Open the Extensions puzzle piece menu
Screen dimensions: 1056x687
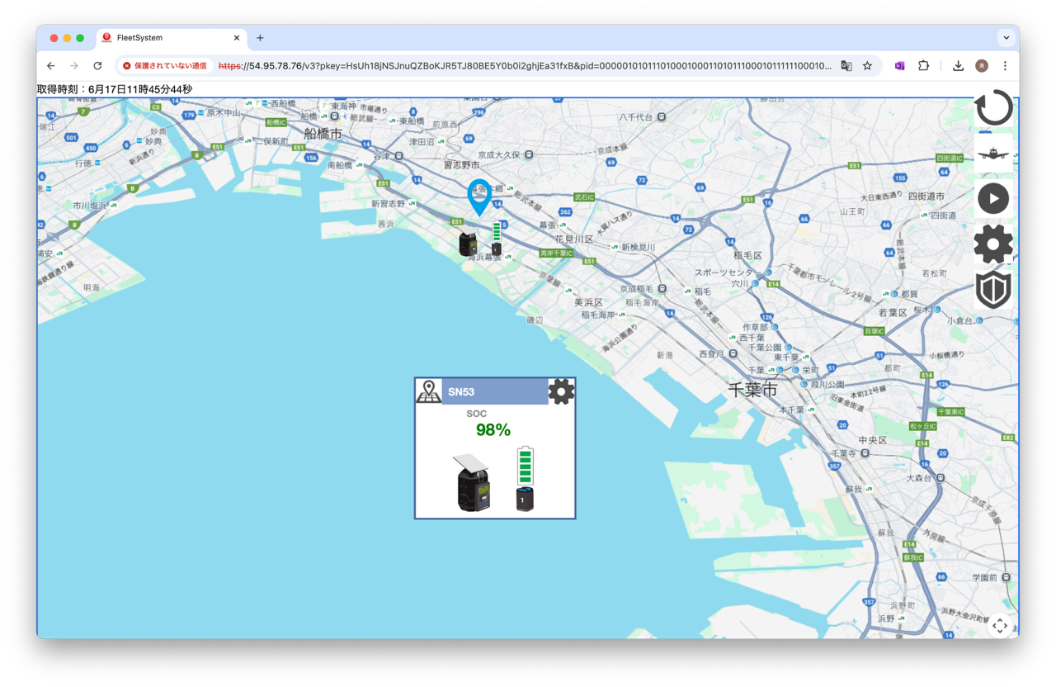pos(923,66)
